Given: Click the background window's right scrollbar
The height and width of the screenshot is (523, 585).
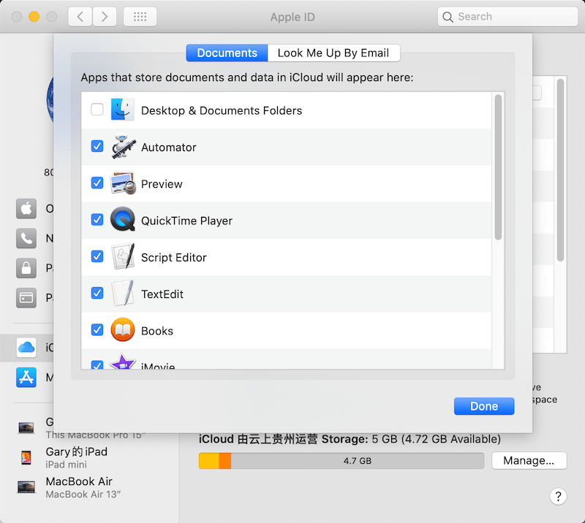Looking at the screenshot, I should [560, 169].
